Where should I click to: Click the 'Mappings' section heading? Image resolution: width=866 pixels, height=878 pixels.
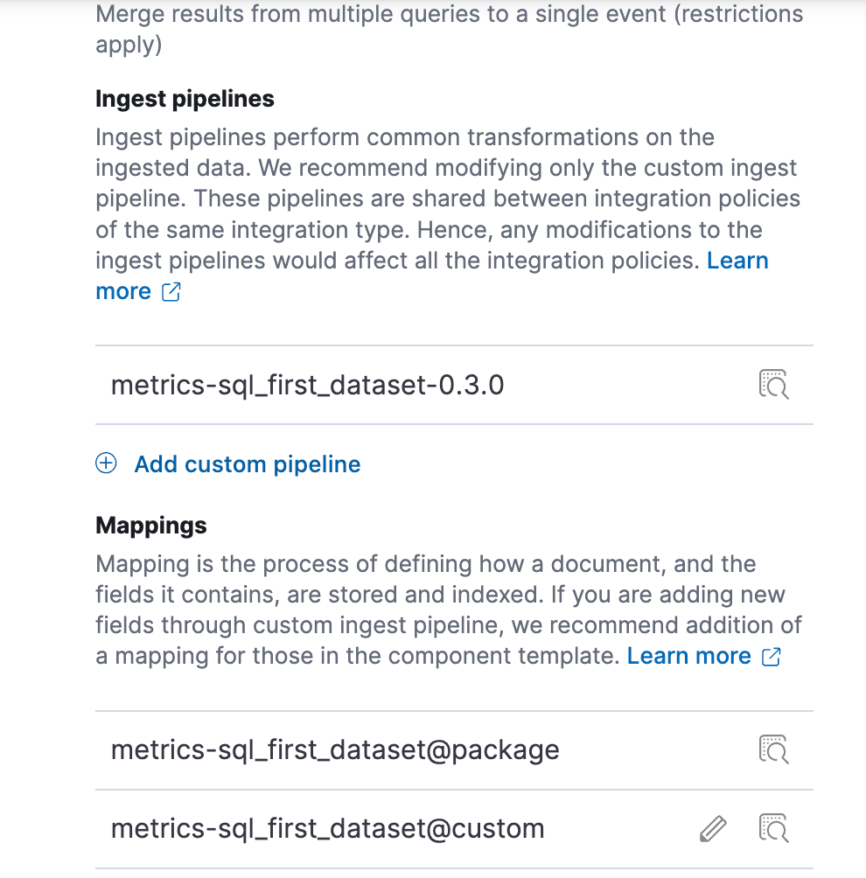click(151, 526)
